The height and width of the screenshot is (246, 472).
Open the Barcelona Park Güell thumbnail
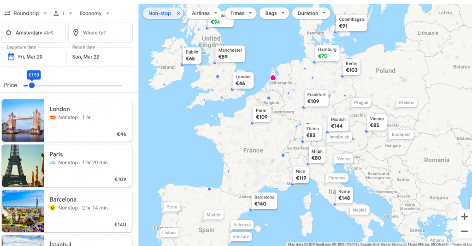pos(23,211)
